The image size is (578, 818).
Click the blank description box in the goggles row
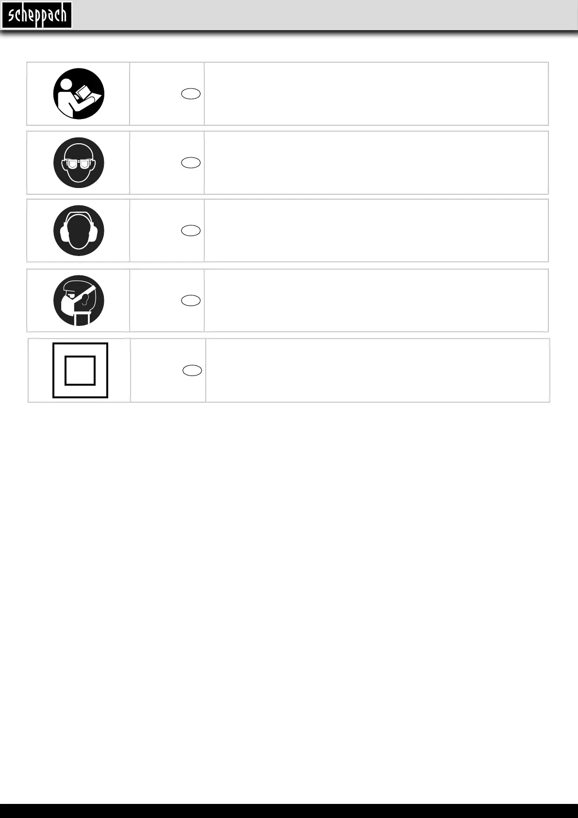coord(376,163)
